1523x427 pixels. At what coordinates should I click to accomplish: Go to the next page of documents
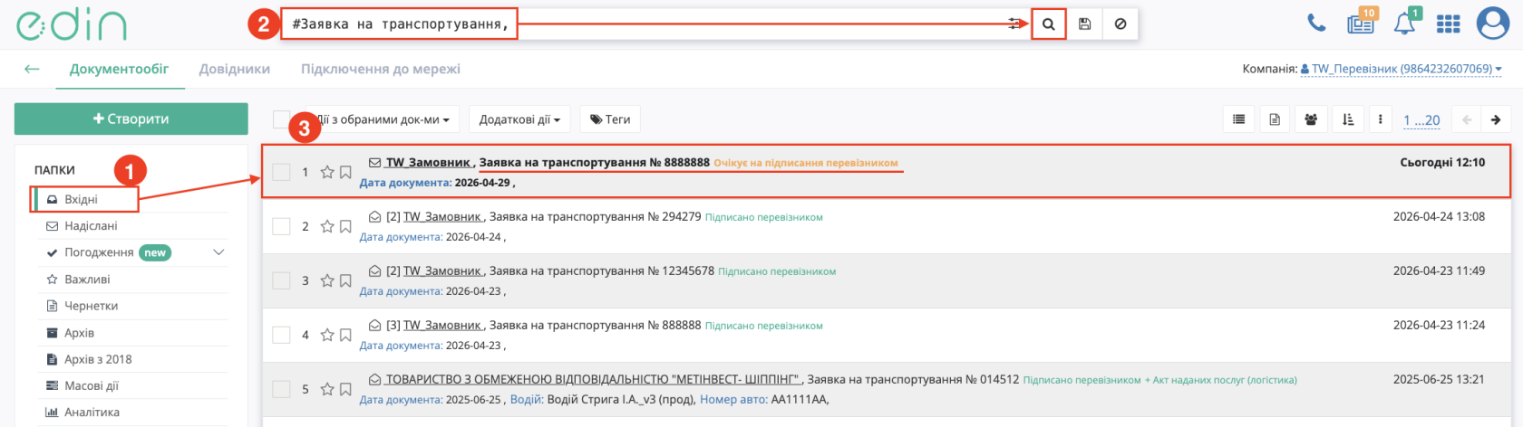tap(1495, 119)
